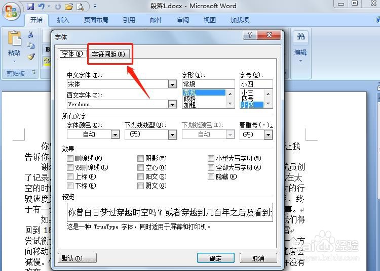Open the 下划线线型 dropdown
This screenshot has width=380, height=271.
point(173,134)
